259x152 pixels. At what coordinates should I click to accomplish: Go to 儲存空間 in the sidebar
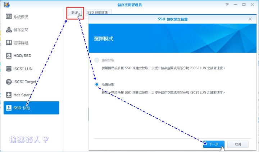click(31, 30)
